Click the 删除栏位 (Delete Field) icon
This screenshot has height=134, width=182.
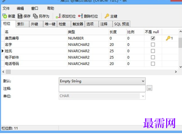[80, 16]
